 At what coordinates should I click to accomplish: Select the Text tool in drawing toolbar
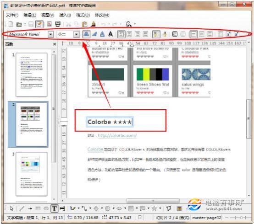54,208
